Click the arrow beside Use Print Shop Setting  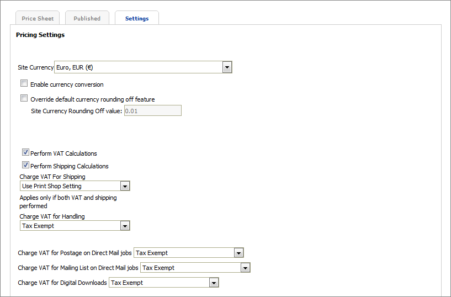pyautogui.click(x=125, y=186)
